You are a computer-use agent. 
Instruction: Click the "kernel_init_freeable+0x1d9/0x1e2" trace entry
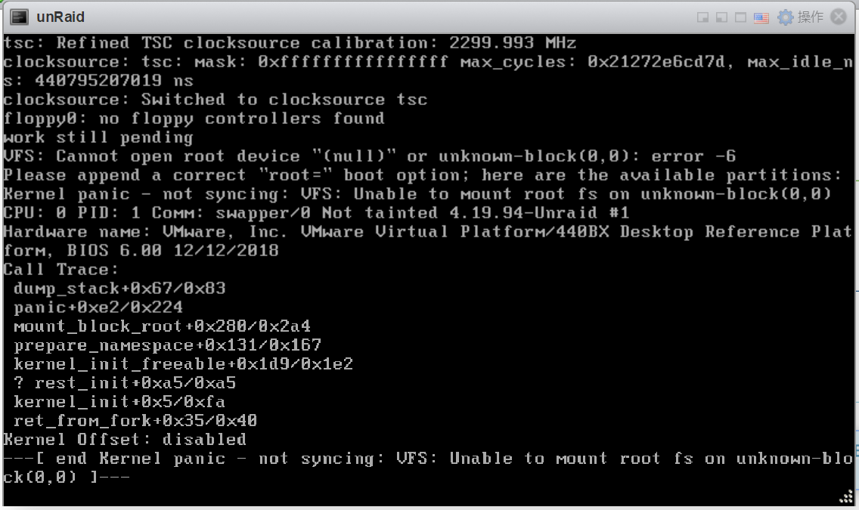[184, 364]
